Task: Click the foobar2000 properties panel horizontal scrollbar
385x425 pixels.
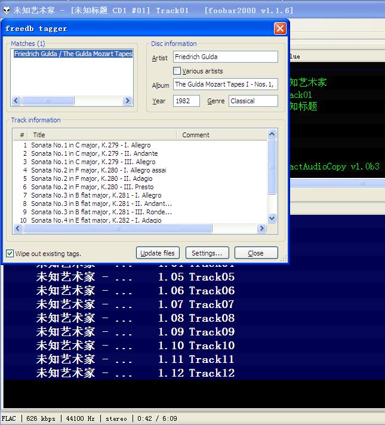Action: pos(338,183)
